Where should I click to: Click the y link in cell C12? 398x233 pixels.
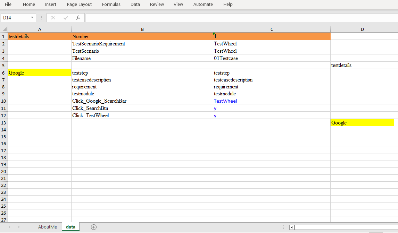(x=215, y=115)
